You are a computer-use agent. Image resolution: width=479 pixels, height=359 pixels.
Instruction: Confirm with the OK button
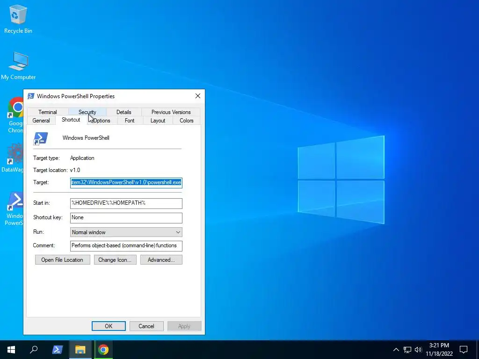109,326
